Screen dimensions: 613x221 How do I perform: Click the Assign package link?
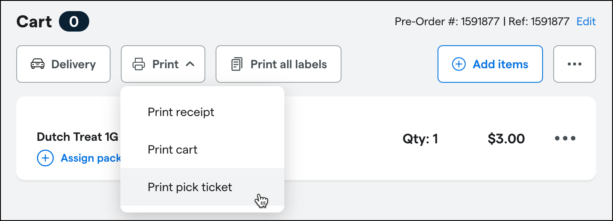pos(91,158)
